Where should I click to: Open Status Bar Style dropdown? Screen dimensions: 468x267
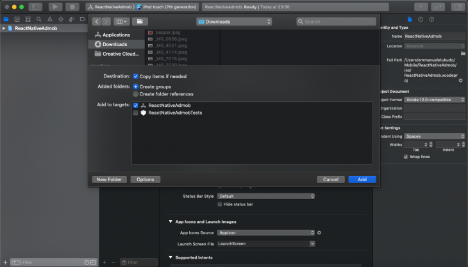pyautogui.click(x=266, y=196)
